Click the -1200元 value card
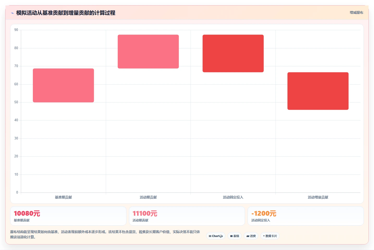 pyautogui.click(x=305, y=216)
